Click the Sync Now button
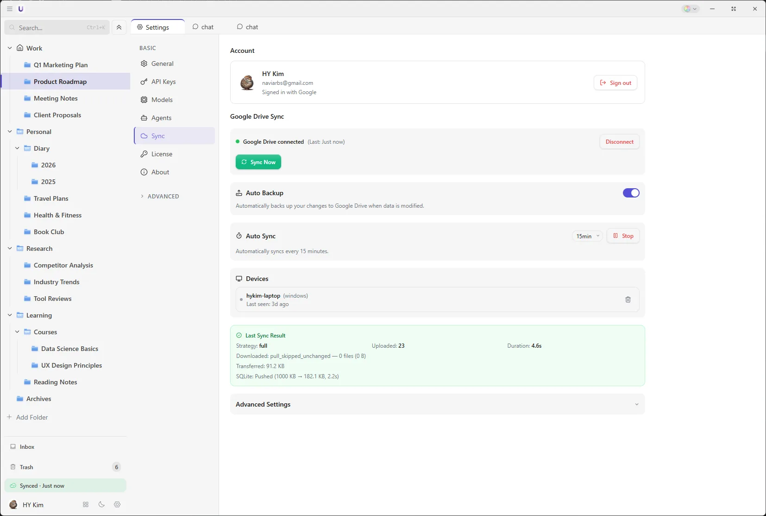The width and height of the screenshot is (766, 516). 258,162
